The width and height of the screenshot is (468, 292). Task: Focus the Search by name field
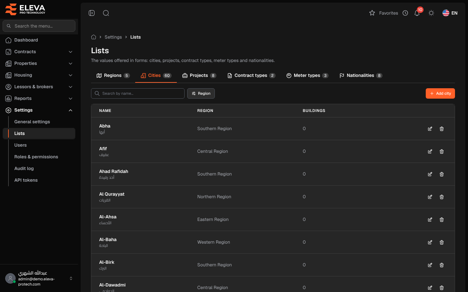click(x=138, y=93)
